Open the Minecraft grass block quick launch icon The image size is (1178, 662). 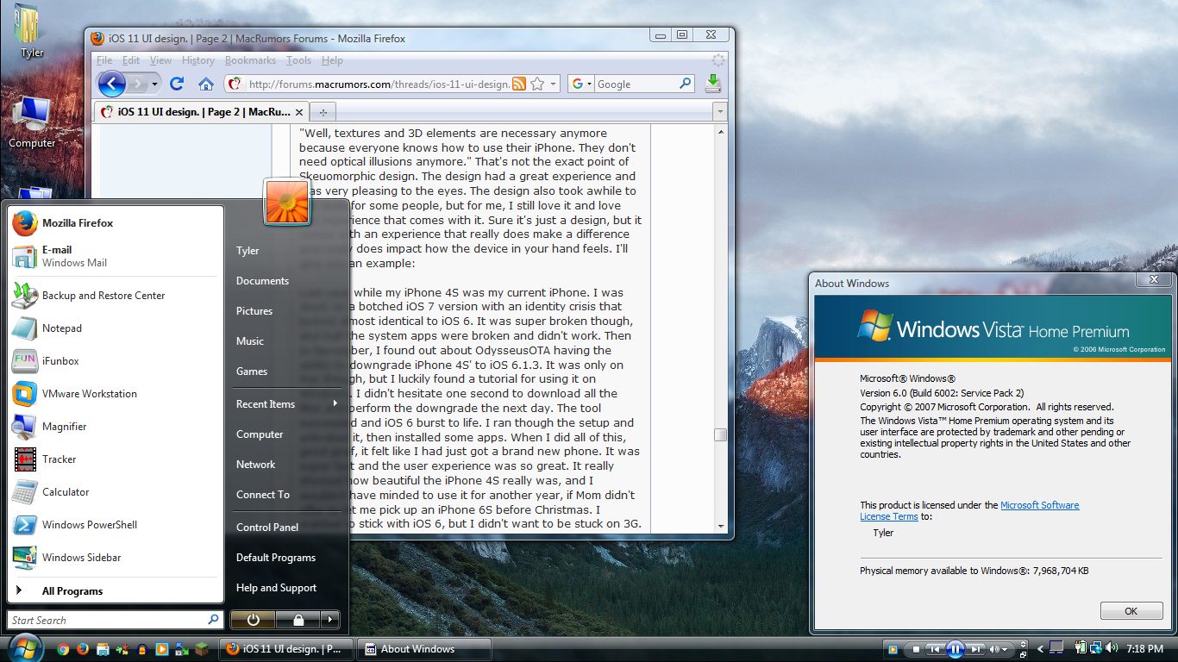201,649
